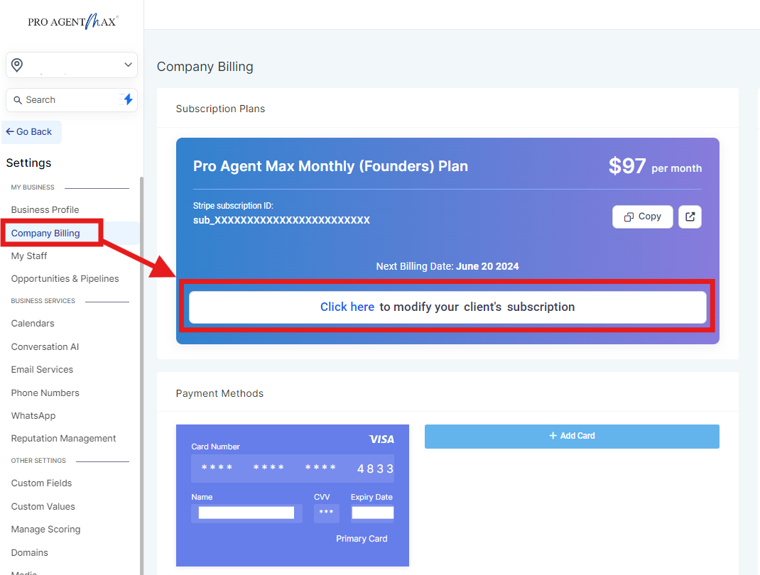Select Company Billing in sidebar
The height and width of the screenshot is (575, 760).
point(45,234)
